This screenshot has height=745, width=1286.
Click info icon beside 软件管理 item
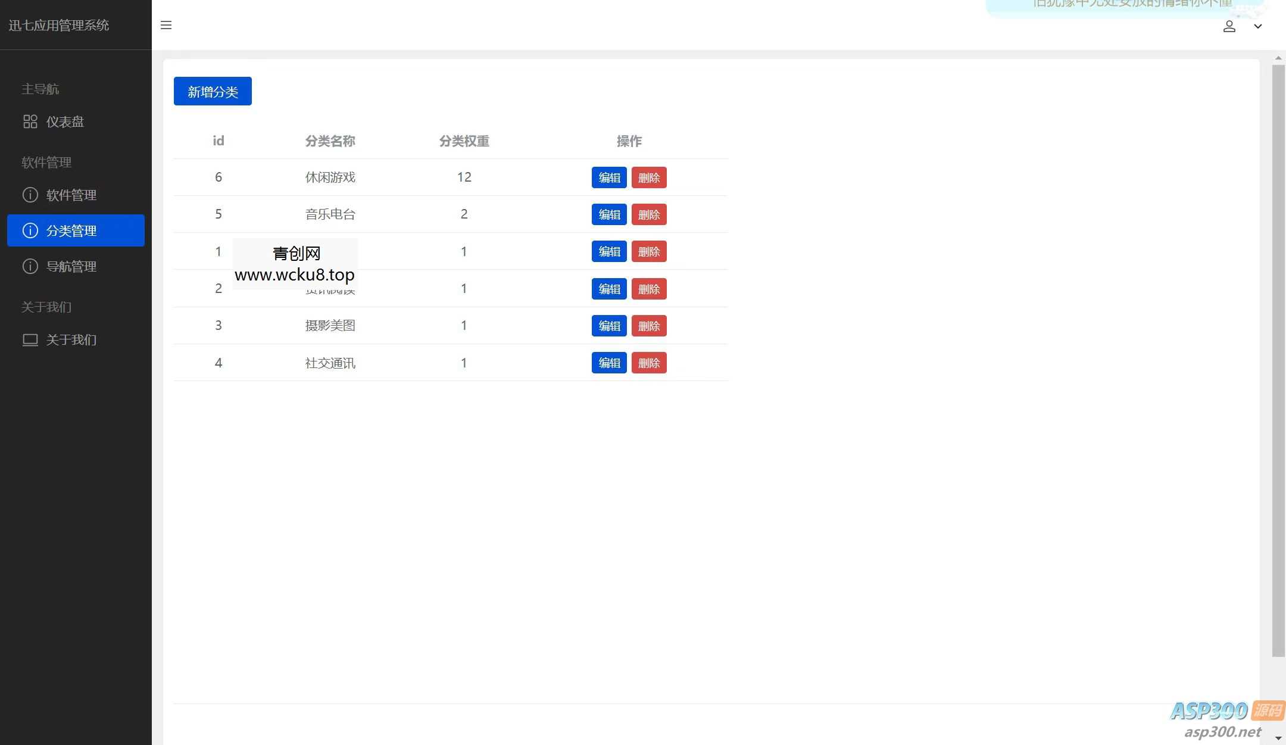(30, 195)
